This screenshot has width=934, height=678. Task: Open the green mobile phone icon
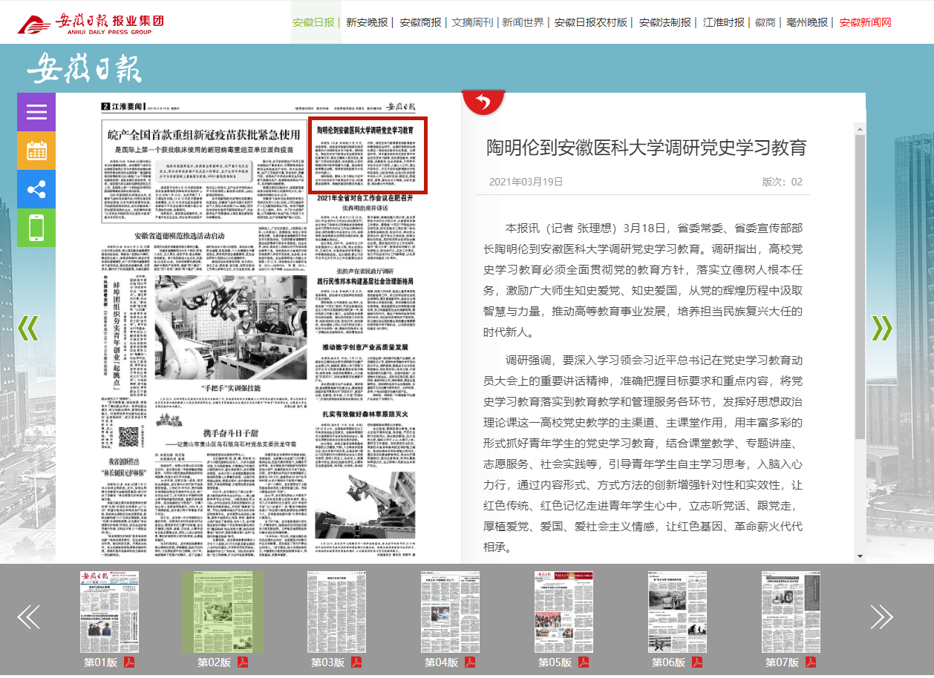coord(36,228)
